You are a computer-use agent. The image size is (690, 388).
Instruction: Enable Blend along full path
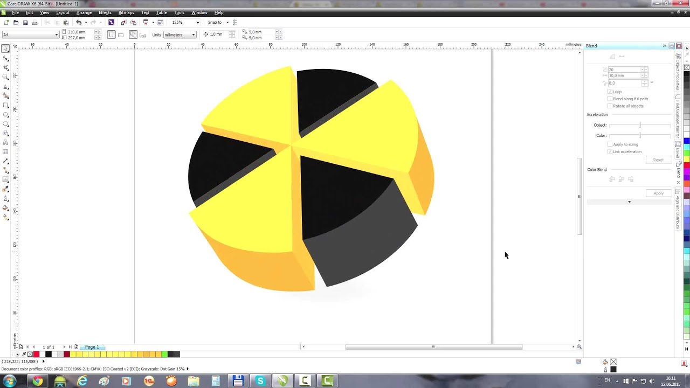point(610,99)
